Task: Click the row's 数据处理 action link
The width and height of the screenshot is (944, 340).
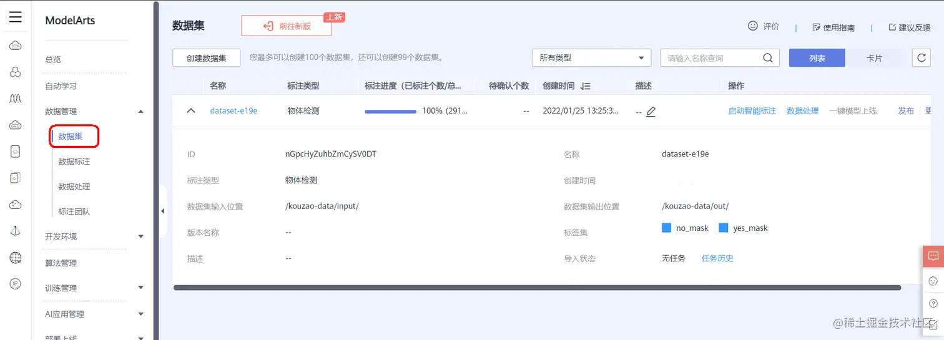Action: click(802, 110)
